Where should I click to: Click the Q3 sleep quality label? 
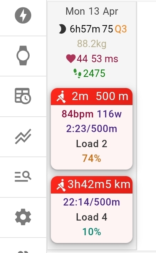(121, 29)
